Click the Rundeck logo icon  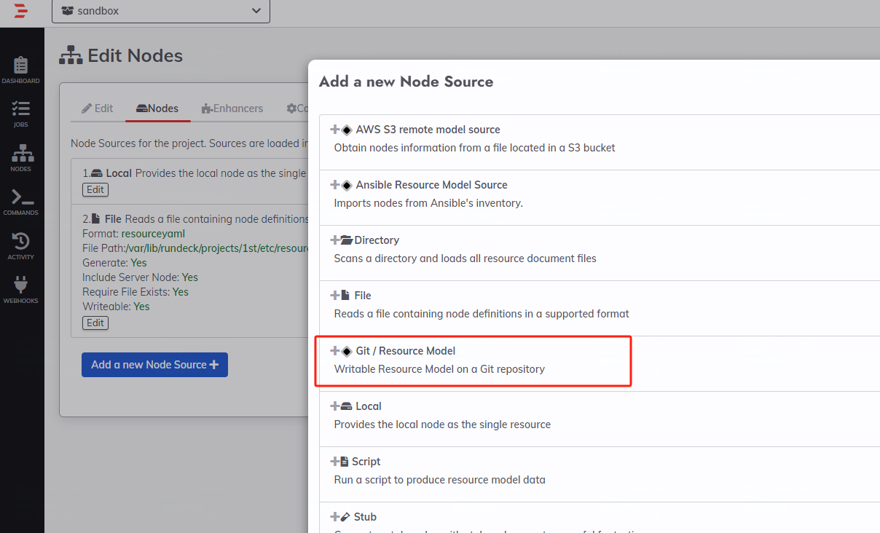coord(21,11)
